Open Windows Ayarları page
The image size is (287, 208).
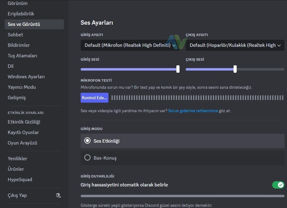coord(26,77)
